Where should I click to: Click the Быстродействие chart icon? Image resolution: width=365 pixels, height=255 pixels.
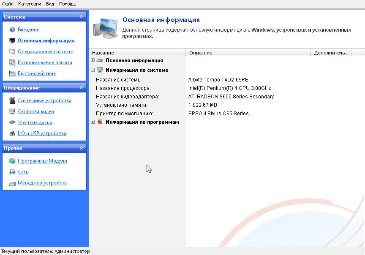(x=12, y=73)
